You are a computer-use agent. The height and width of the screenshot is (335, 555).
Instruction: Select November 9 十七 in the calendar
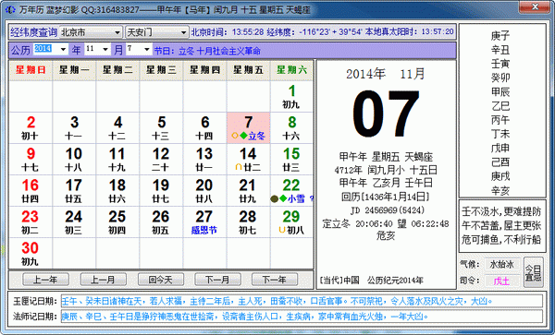(31, 160)
